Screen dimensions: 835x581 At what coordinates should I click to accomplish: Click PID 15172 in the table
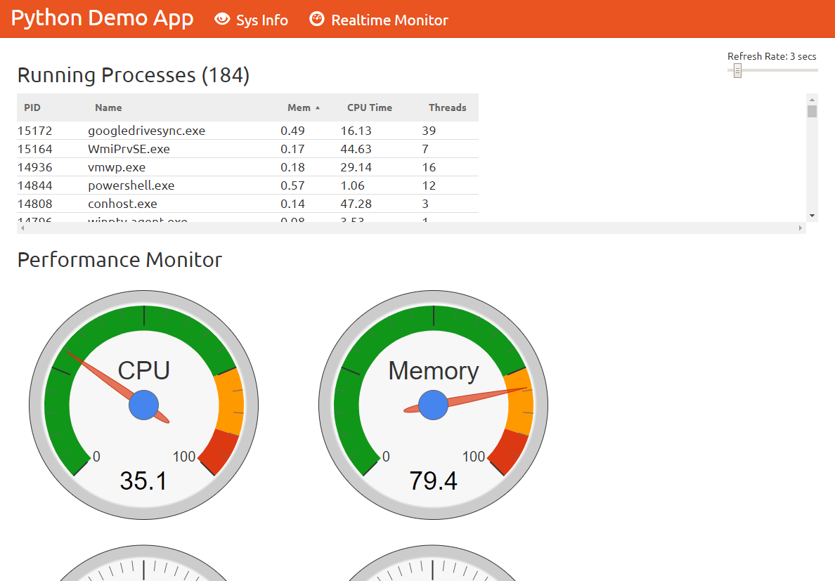[x=34, y=131]
